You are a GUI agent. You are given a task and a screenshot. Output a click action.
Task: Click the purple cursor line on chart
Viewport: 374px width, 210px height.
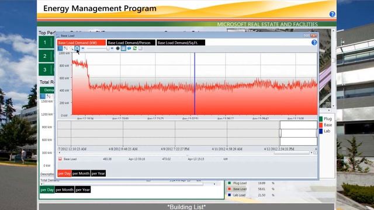click(x=195, y=84)
